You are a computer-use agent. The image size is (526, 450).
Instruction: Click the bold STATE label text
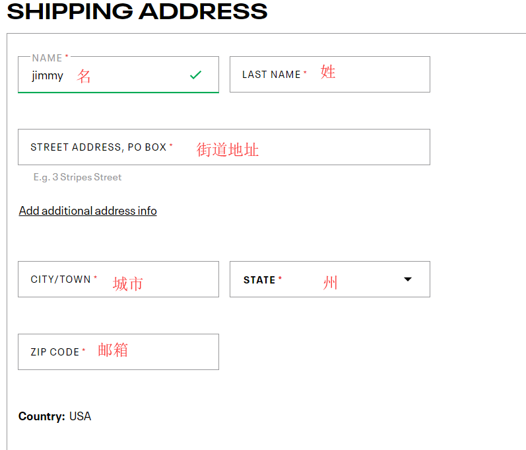pos(259,280)
